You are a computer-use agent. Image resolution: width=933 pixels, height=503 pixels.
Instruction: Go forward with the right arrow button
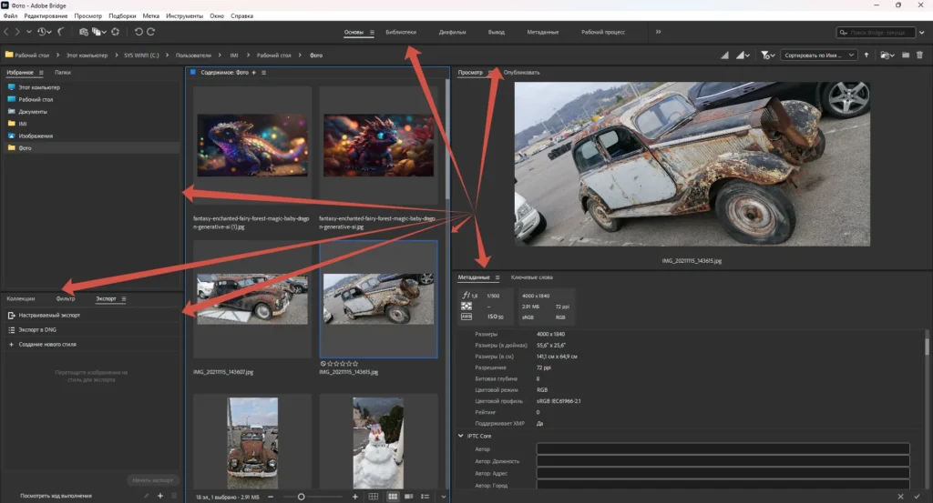17,32
